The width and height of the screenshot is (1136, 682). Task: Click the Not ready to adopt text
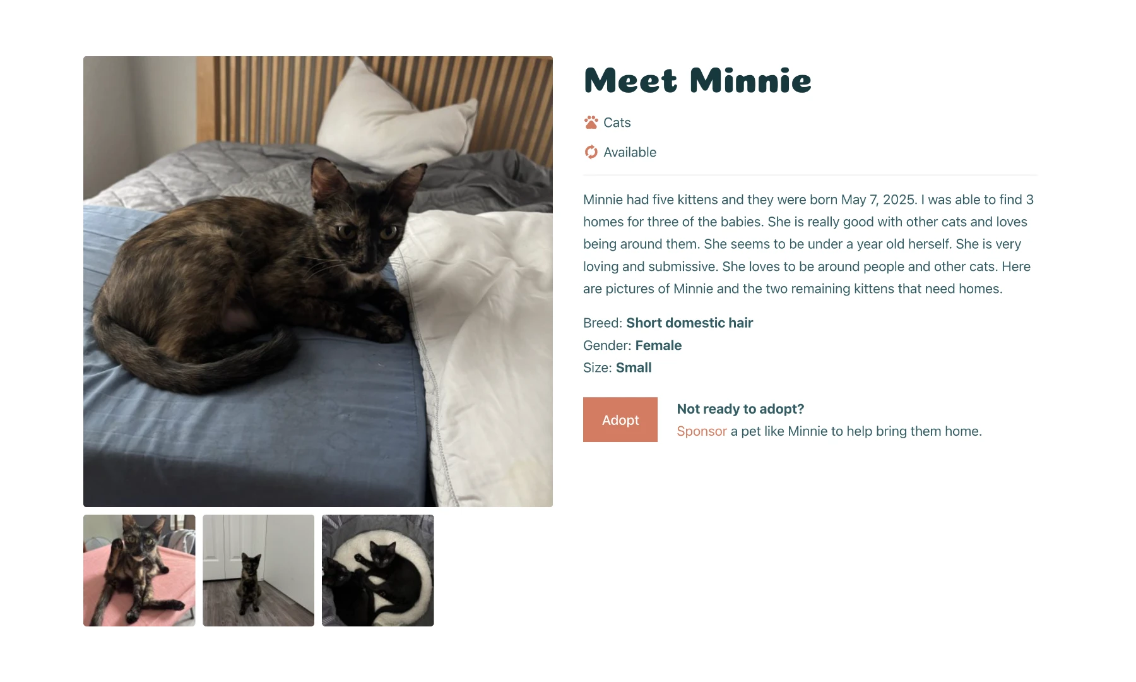point(740,409)
